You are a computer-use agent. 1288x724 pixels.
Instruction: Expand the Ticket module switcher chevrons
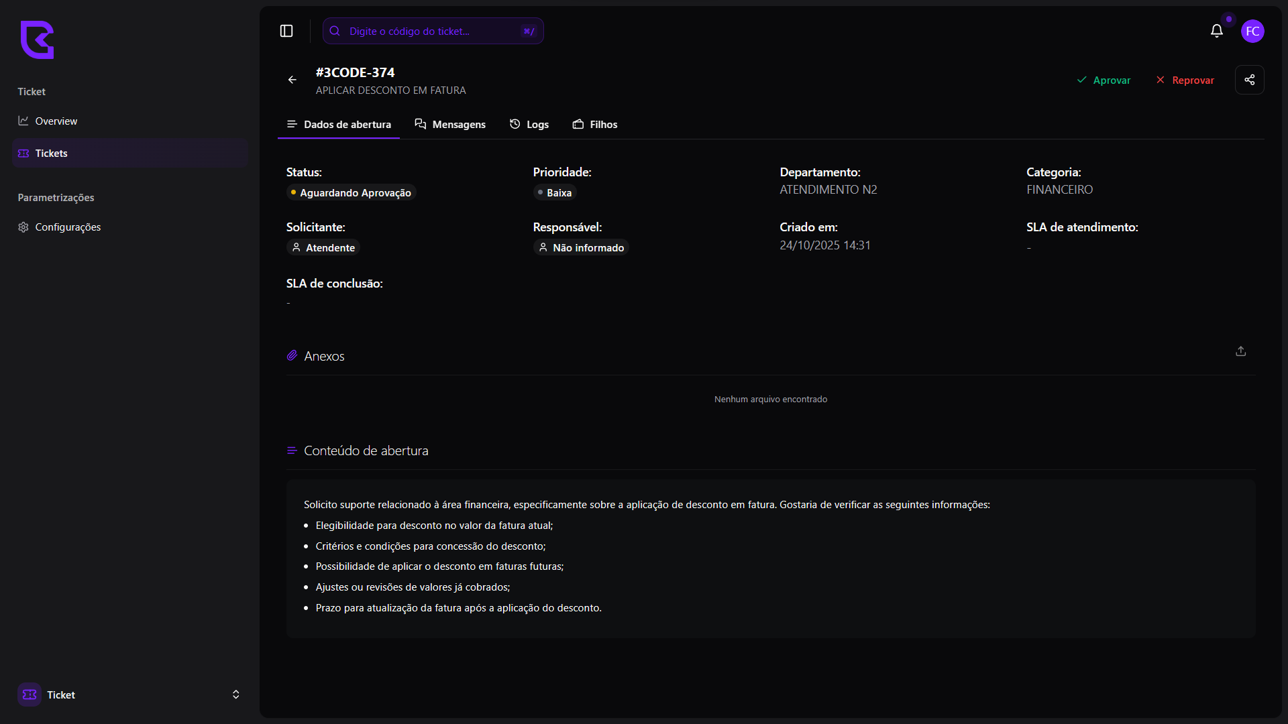235,695
